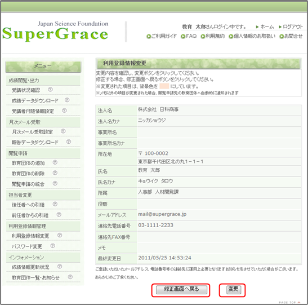
Task: Open the FAQ link
Action: 189,36
